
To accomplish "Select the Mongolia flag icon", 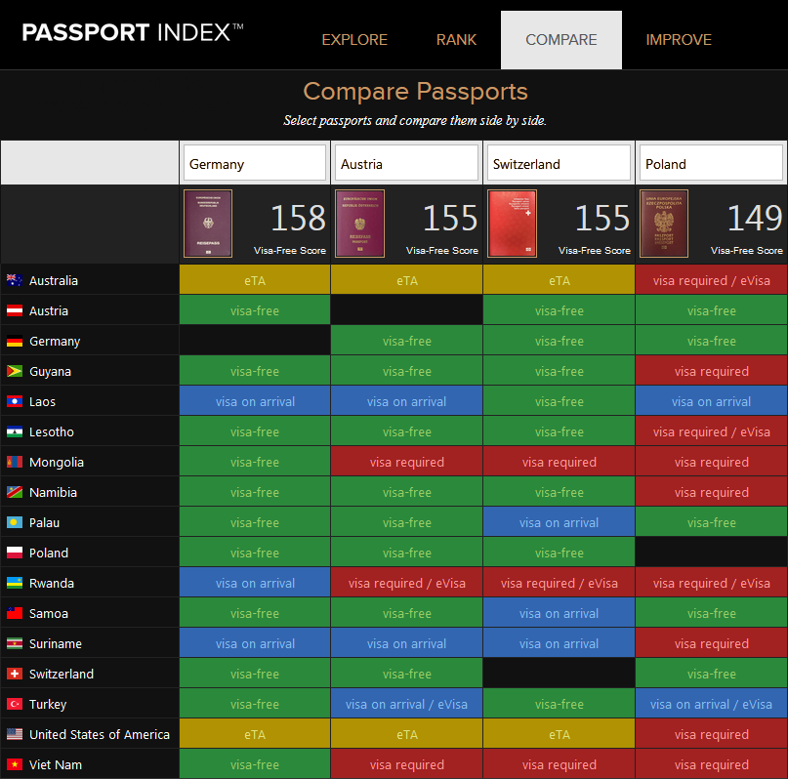I will pyautogui.click(x=15, y=463).
